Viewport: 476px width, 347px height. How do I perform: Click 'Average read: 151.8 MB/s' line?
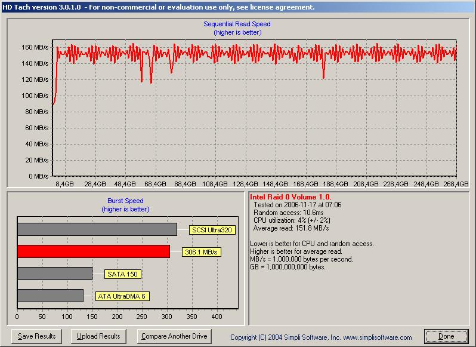[x=291, y=228]
